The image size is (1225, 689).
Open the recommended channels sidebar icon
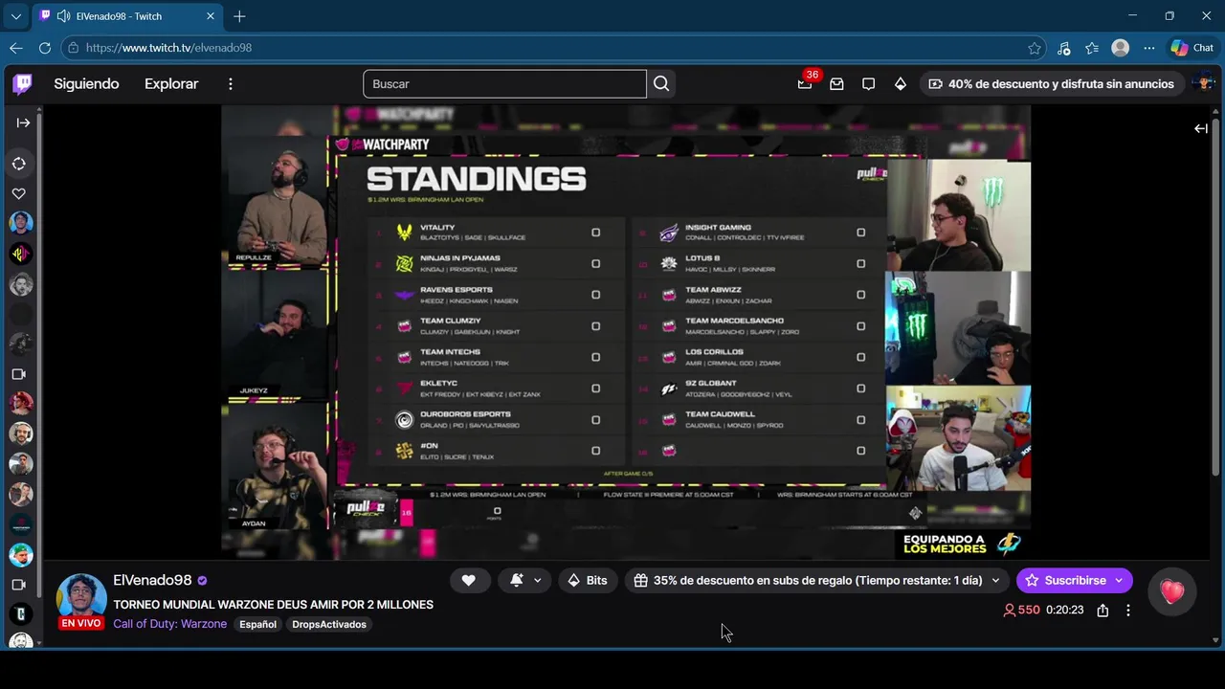[19, 164]
